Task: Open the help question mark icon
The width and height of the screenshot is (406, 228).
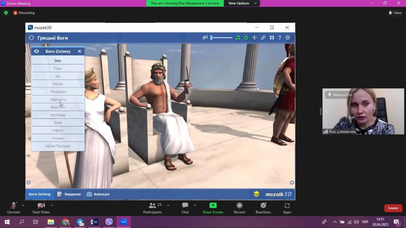Action: click(x=280, y=38)
